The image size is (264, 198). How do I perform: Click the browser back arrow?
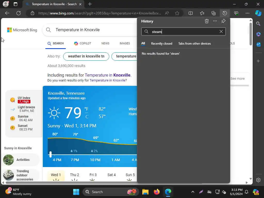pos(7,13)
